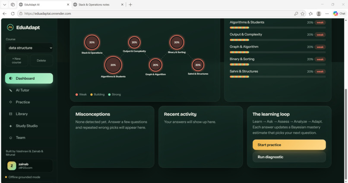Bookmark page with star icon
This screenshot has height=183, width=348.
click(x=303, y=13)
